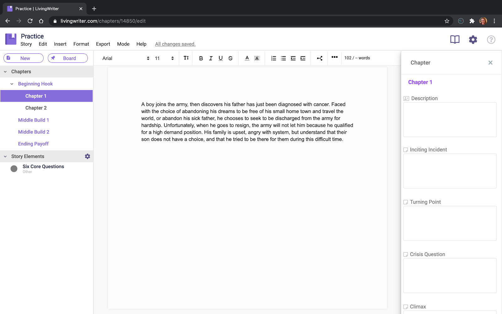Collapse the Chapters section
This screenshot has height=314, width=502.
point(5,72)
